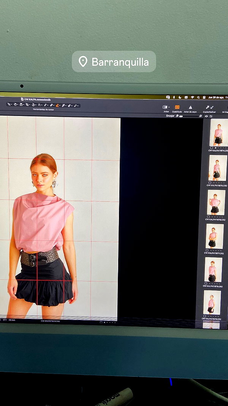This screenshot has height=406, width=228.
Task: Tick the tag box under KALPA11877 thumbnail
Action: (207, 250)
